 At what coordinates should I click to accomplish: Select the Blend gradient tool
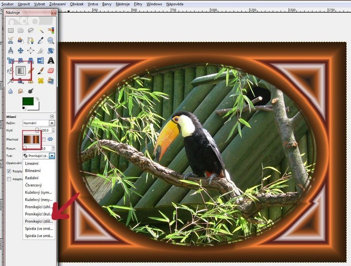(x=21, y=70)
